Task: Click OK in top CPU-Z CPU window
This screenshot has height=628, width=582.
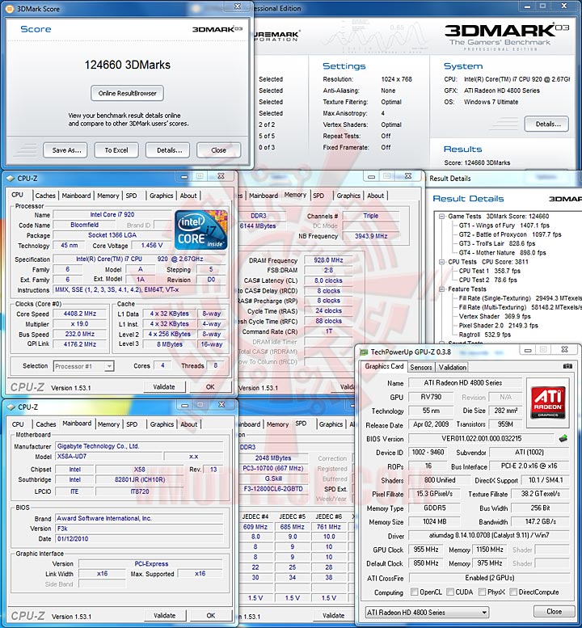Action: click(x=210, y=387)
